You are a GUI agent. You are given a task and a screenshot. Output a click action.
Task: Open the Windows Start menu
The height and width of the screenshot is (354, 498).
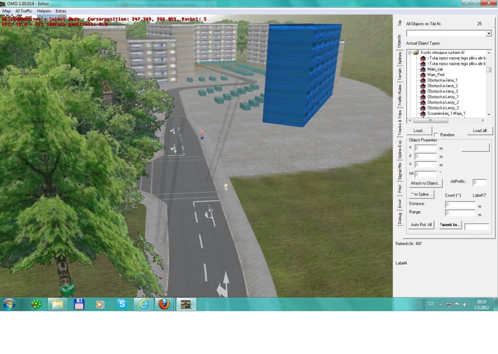9,304
